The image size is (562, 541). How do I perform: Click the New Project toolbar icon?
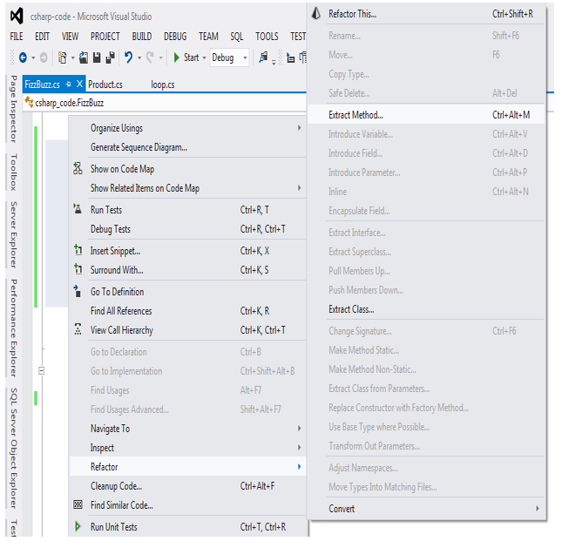pyautogui.click(x=63, y=57)
